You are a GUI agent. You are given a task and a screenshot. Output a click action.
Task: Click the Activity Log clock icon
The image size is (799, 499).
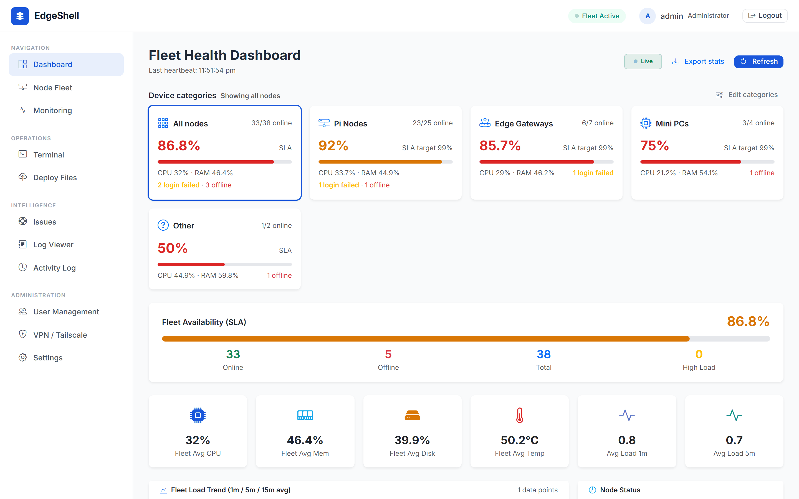(x=23, y=267)
